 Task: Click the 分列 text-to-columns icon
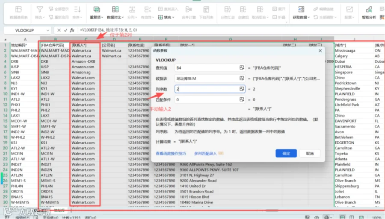click(x=132, y=10)
